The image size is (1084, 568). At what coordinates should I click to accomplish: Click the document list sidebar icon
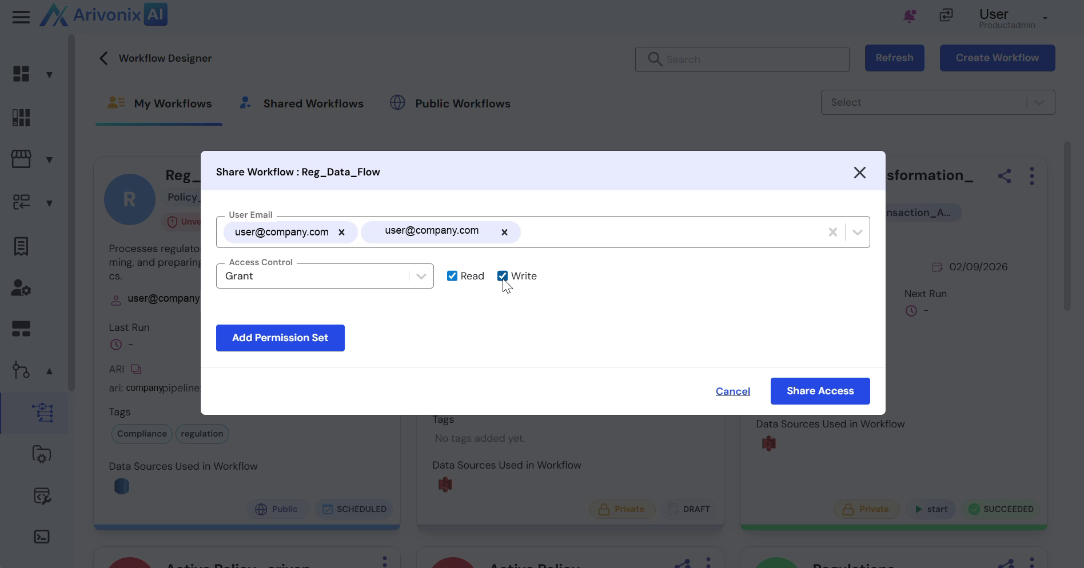click(21, 246)
